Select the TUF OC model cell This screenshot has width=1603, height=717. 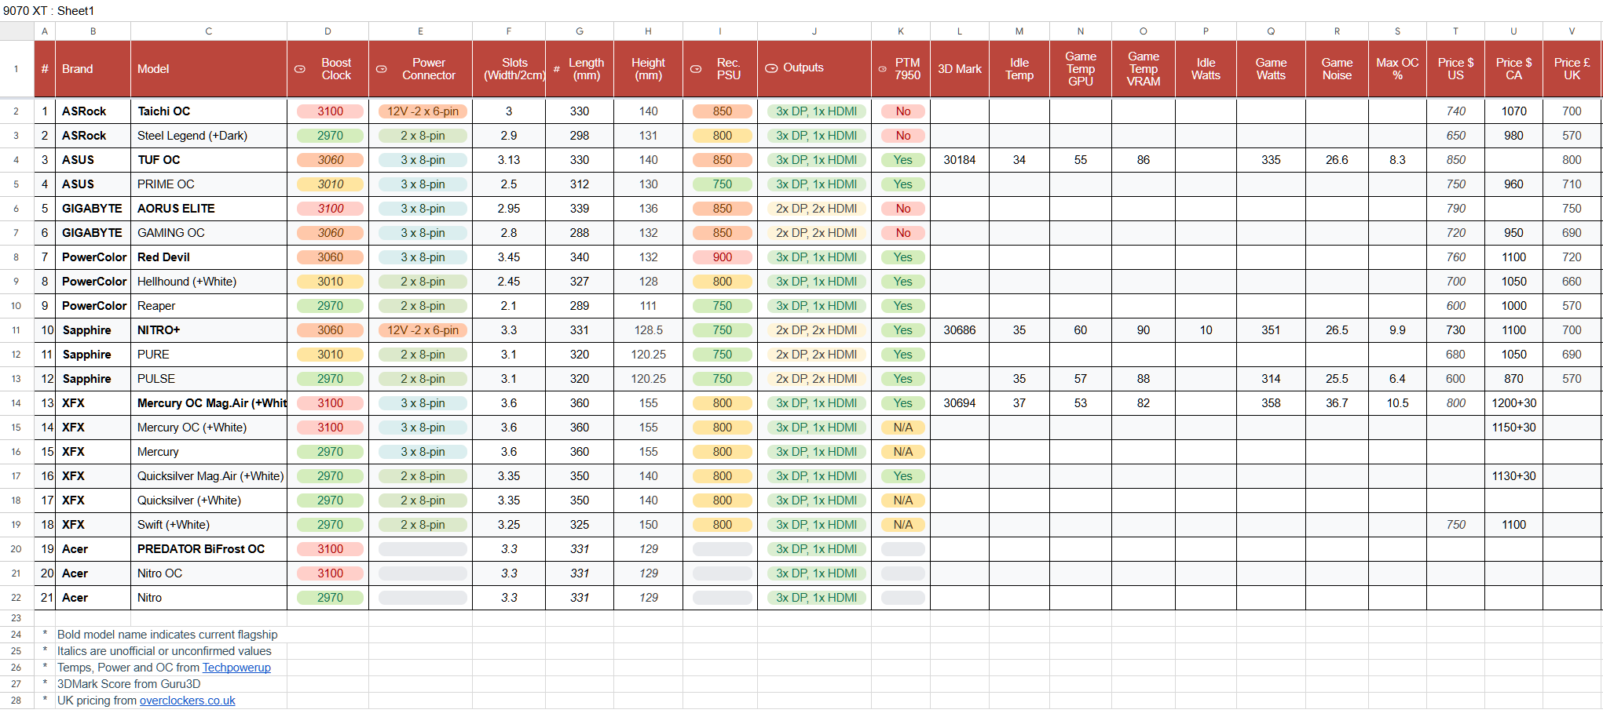(x=209, y=160)
